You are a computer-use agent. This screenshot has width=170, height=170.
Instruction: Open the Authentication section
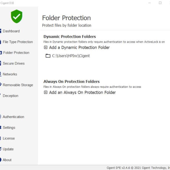tap(13, 117)
